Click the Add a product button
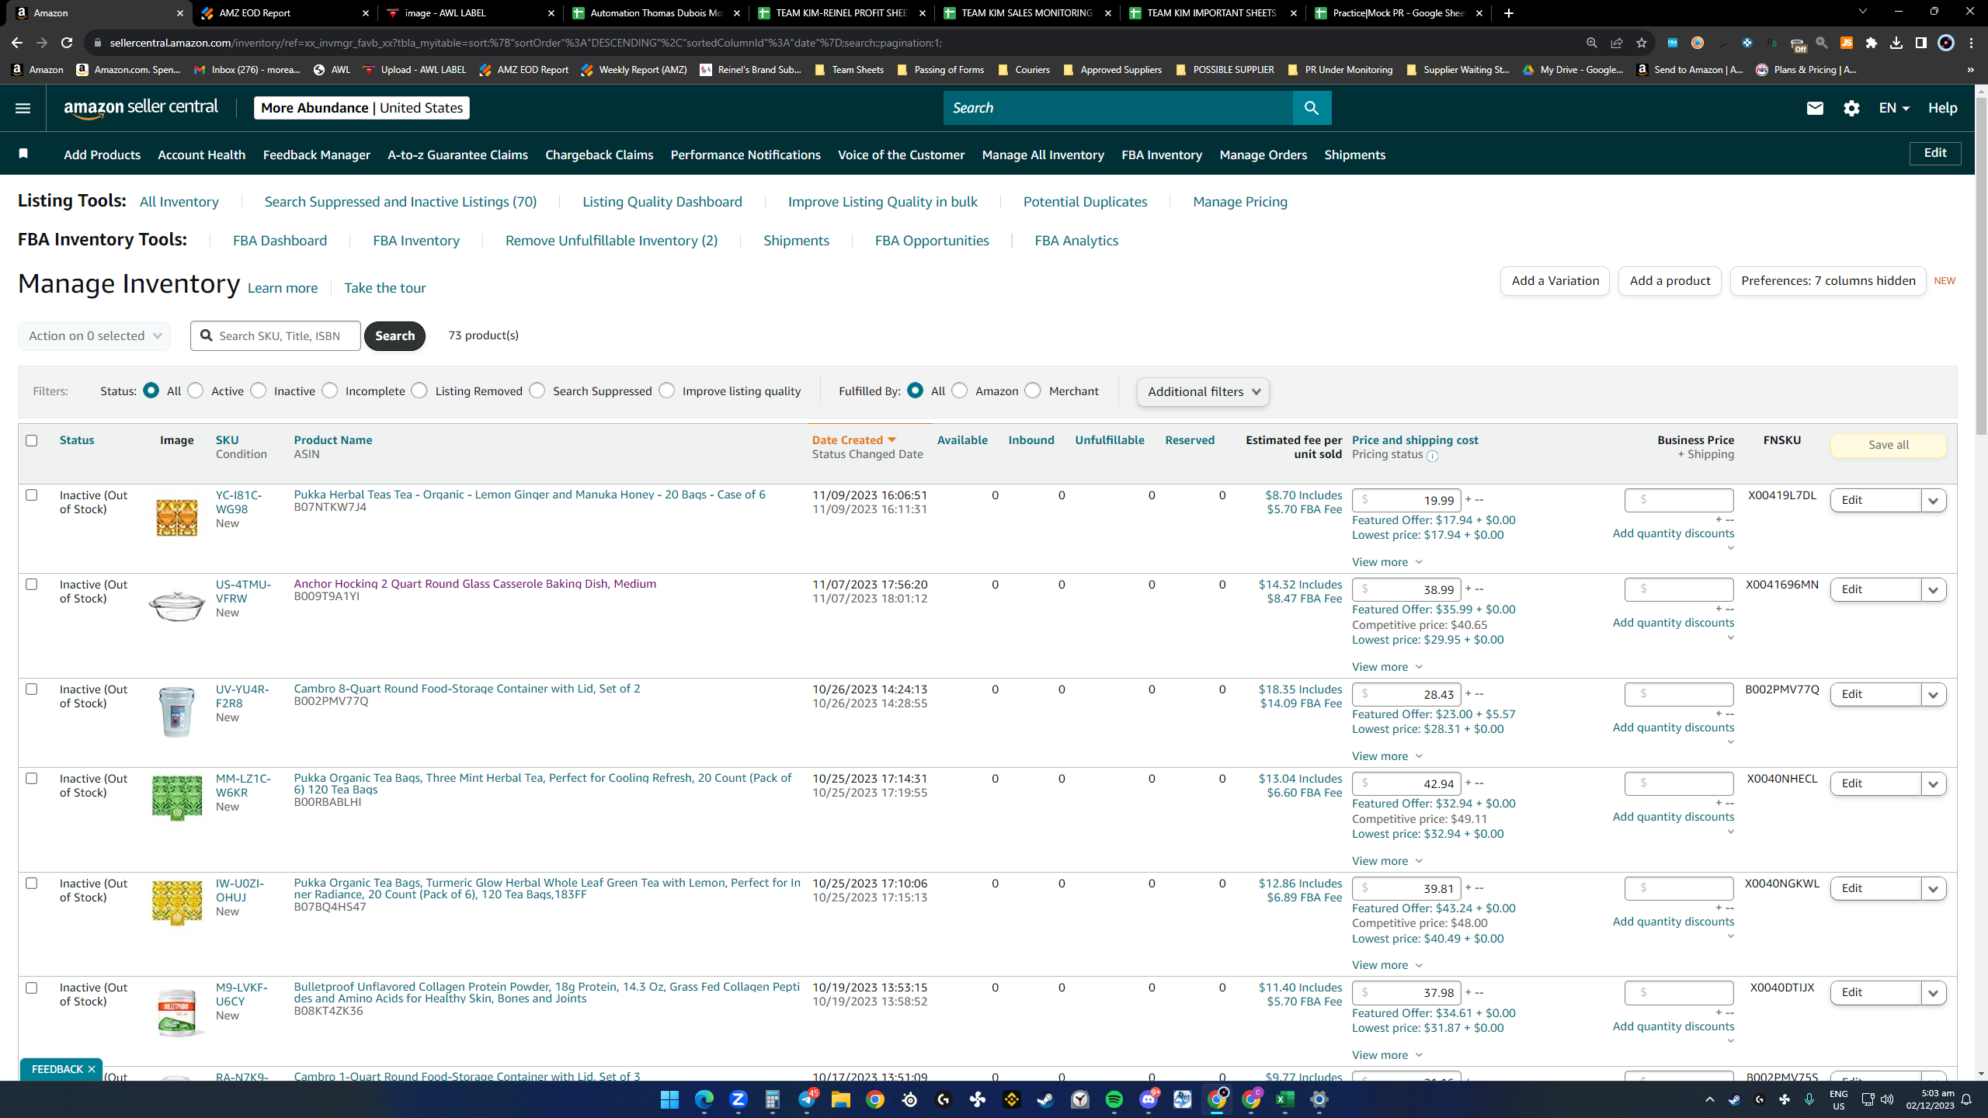This screenshot has height=1118, width=1988. pos(1670,281)
